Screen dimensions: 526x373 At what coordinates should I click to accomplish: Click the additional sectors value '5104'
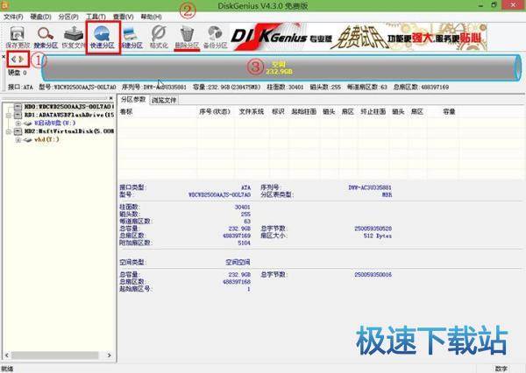click(x=244, y=243)
